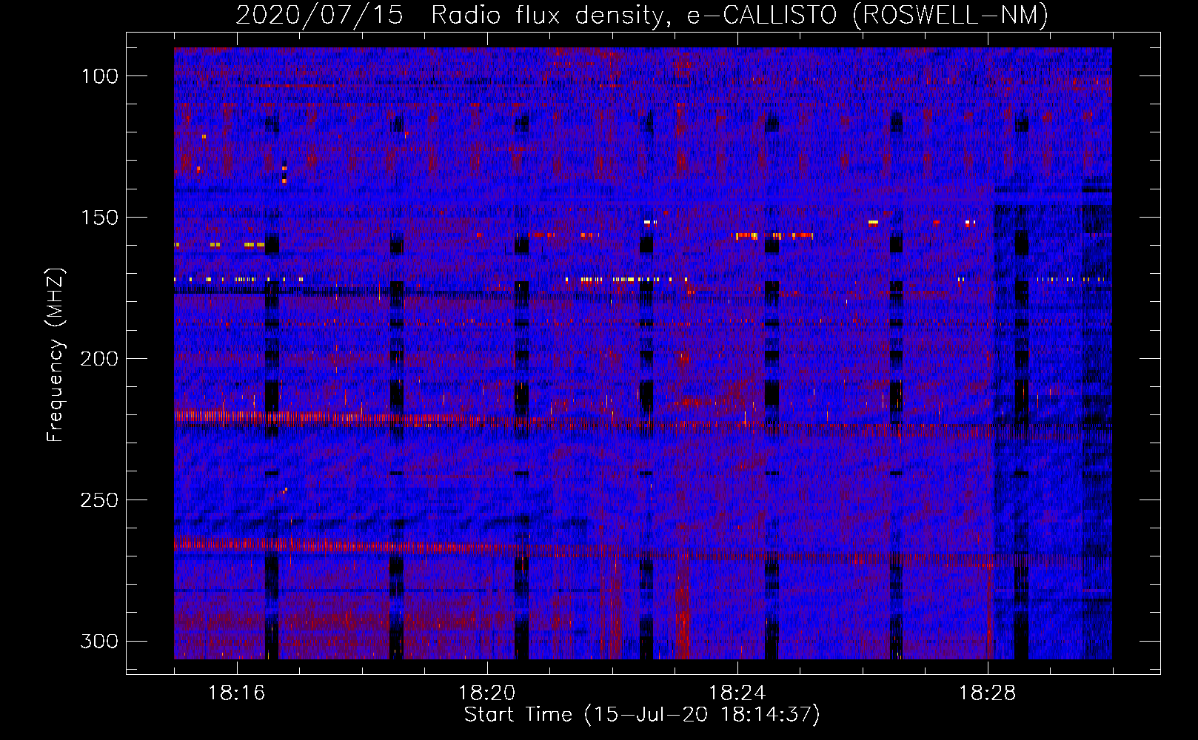Select the "Start Time (15-Jul-20 18:14:37)" axis label
The image size is (1198, 740).
[642, 715]
